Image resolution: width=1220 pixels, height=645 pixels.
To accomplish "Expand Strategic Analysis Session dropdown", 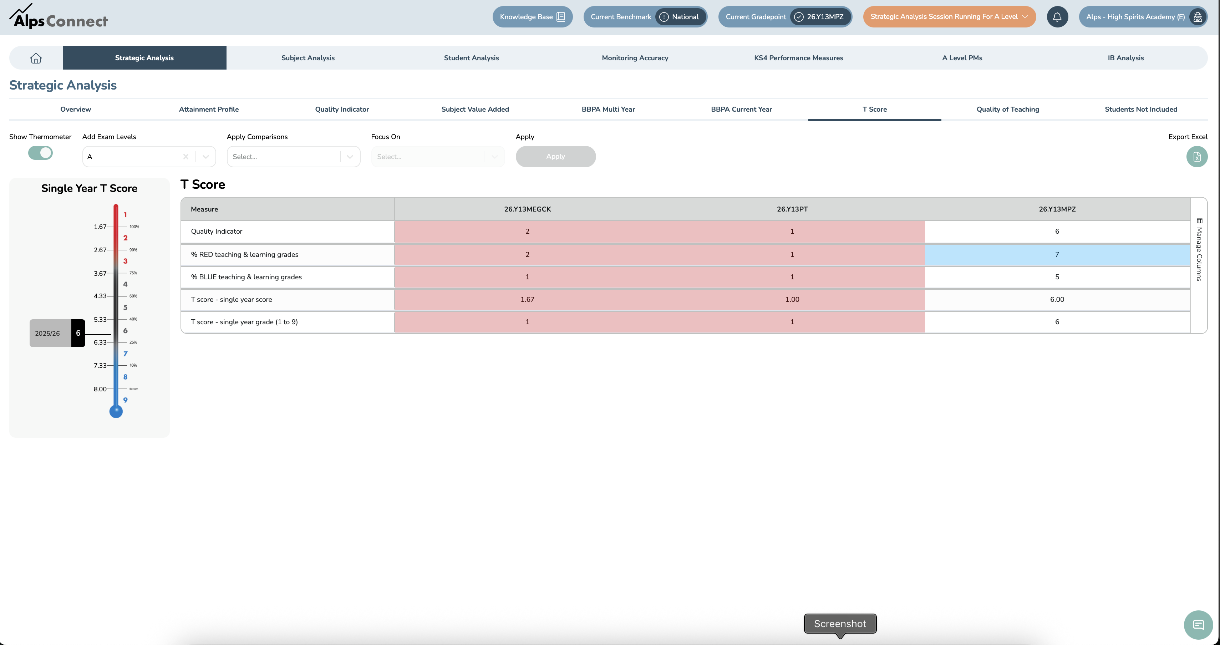I will point(1025,17).
